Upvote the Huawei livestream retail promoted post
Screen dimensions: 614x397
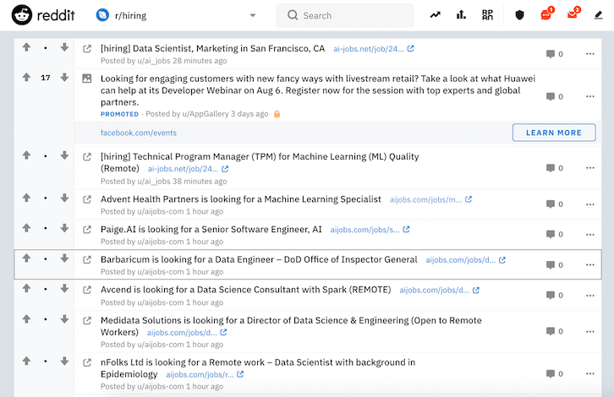pyautogui.click(x=26, y=78)
